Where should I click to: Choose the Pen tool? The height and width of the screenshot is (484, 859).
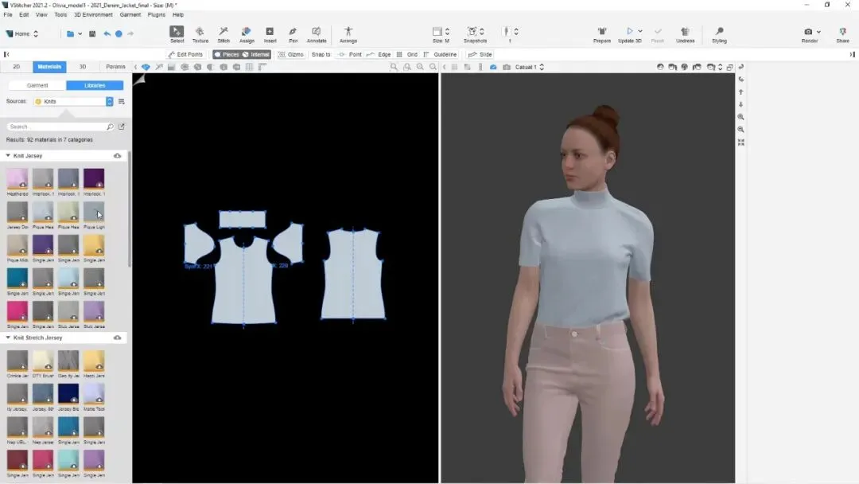pyautogui.click(x=293, y=33)
